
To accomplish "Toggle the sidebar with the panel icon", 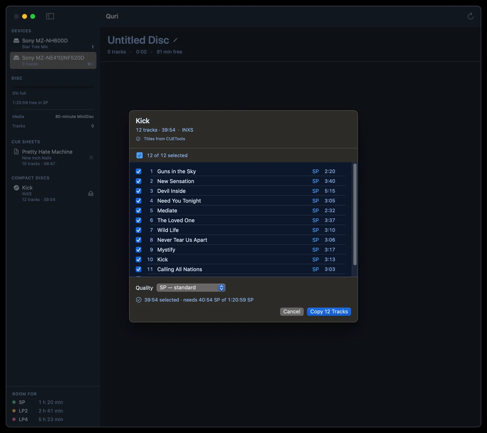I will 50,16.
